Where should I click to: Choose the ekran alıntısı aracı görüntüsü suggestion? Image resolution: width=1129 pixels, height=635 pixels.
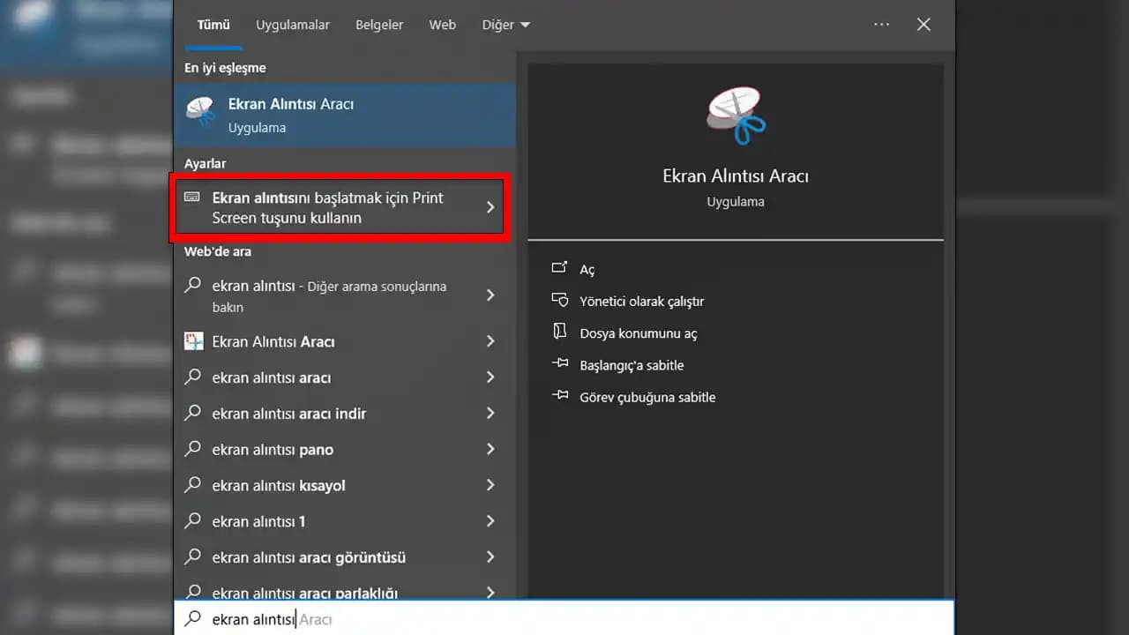click(x=309, y=557)
